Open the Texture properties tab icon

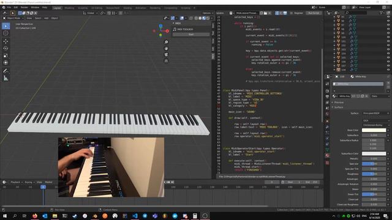(x=327, y=163)
